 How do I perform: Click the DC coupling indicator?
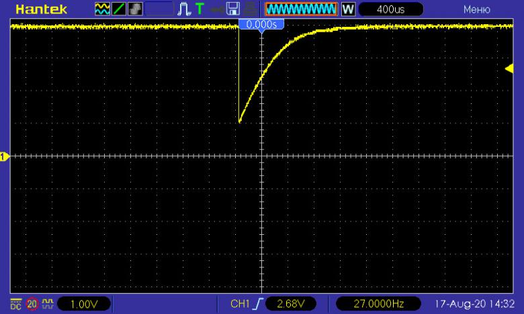[x=15, y=304]
